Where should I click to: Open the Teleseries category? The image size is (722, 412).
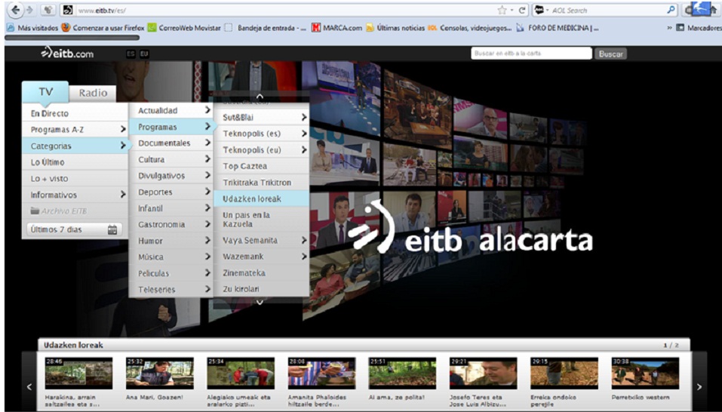coord(171,290)
